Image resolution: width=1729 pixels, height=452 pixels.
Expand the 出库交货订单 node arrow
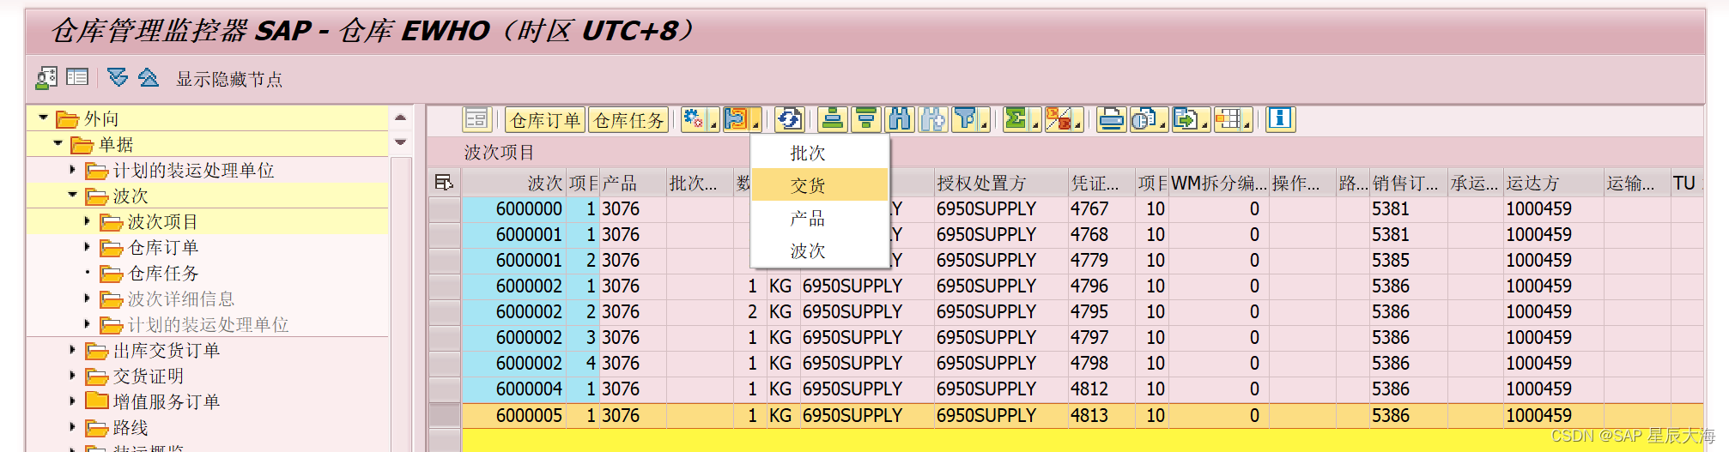pos(72,349)
